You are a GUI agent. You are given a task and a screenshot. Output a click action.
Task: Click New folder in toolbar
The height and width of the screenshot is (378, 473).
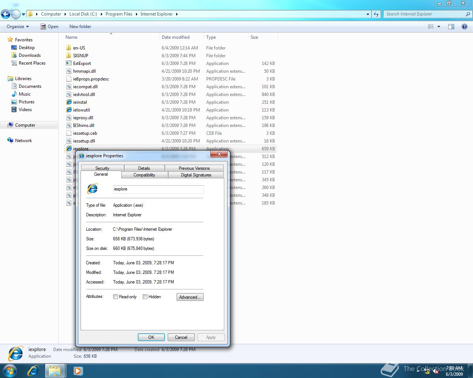[x=80, y=27]
